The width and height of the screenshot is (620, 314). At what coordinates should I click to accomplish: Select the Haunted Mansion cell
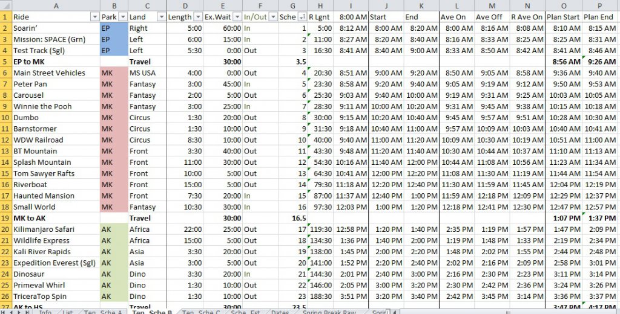click(56, 196)
